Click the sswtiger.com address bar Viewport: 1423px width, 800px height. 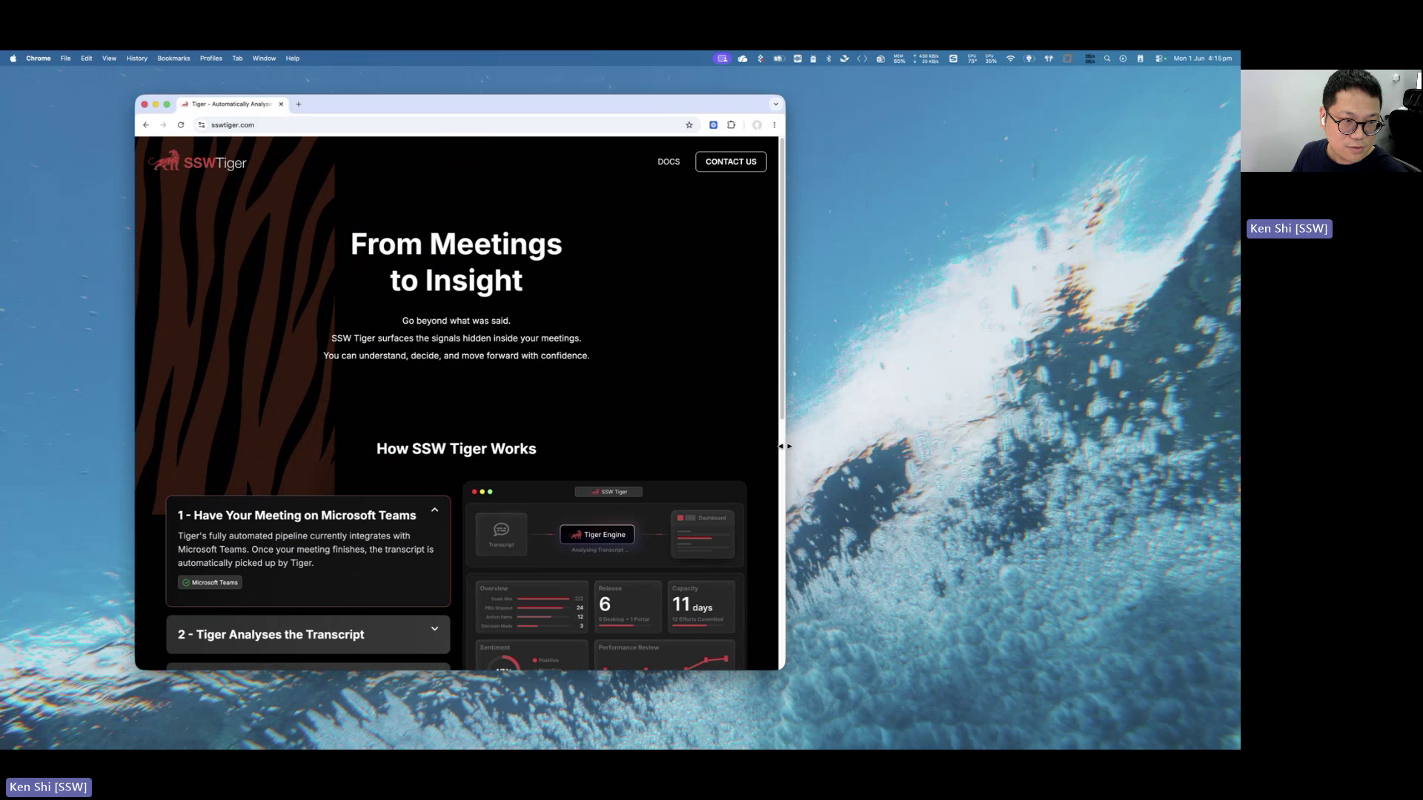tap(445, 125)
